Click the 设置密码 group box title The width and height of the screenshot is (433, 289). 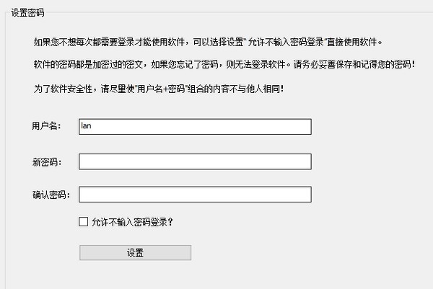click(28, 12)
